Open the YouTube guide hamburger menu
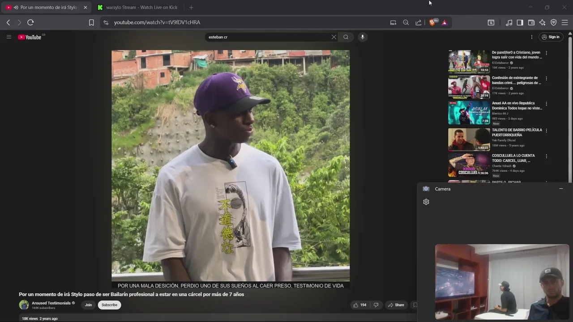This screenshot has height=322, width=573. pyautogui.click(x=9, y=37)
